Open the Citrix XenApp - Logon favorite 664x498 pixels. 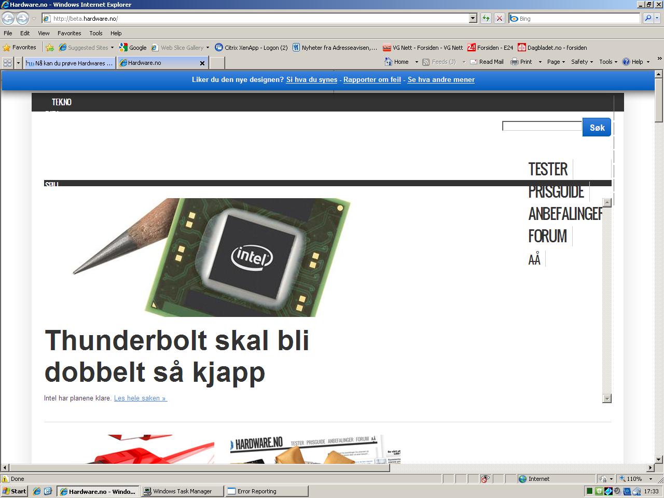click(x=251, y=48)
